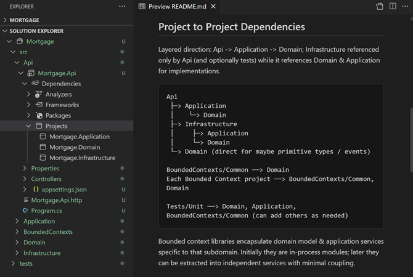Click the Packages node icon
This screenshot has height=277, width=413.
click(x=39, y=115)
